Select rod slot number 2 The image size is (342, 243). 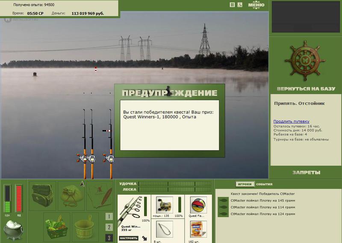(109, 227)
